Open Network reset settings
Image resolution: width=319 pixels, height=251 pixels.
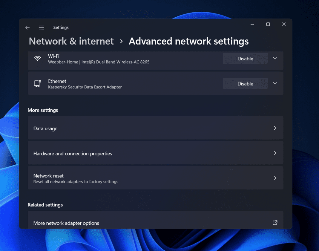155,178
